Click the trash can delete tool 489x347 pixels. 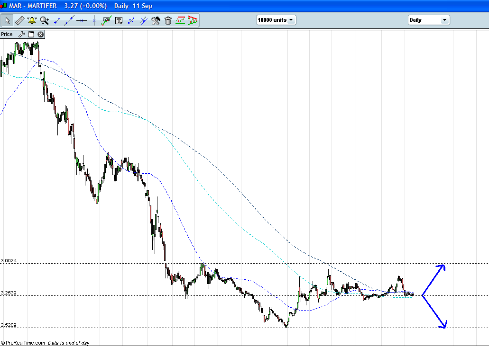tap(168, 20)
